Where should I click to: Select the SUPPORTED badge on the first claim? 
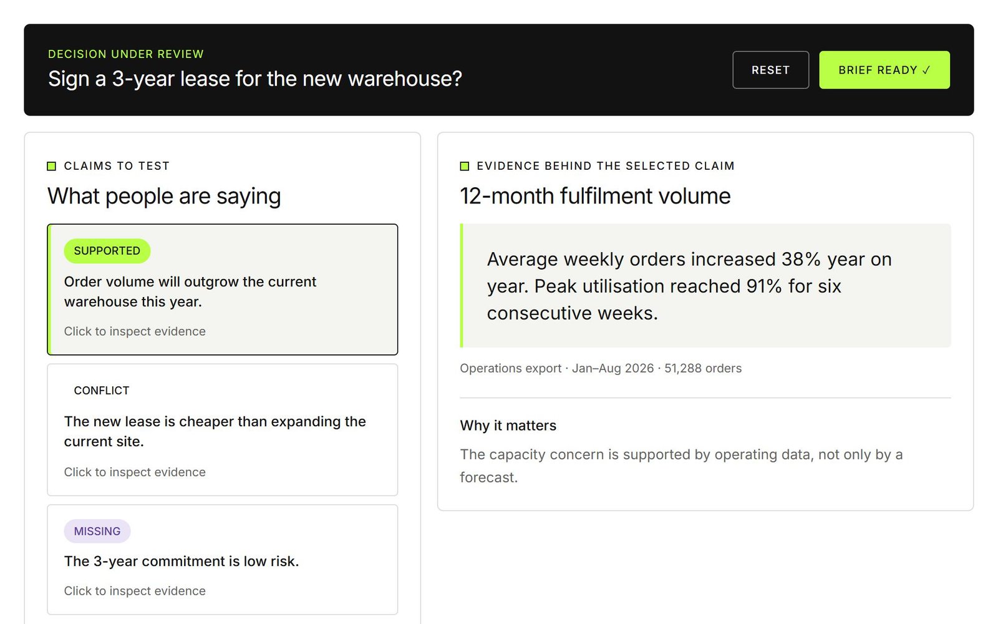pos(107,251)
